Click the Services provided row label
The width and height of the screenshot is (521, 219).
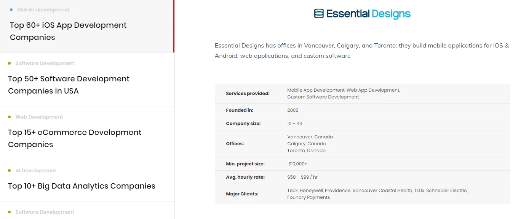(x=248, y=94)
